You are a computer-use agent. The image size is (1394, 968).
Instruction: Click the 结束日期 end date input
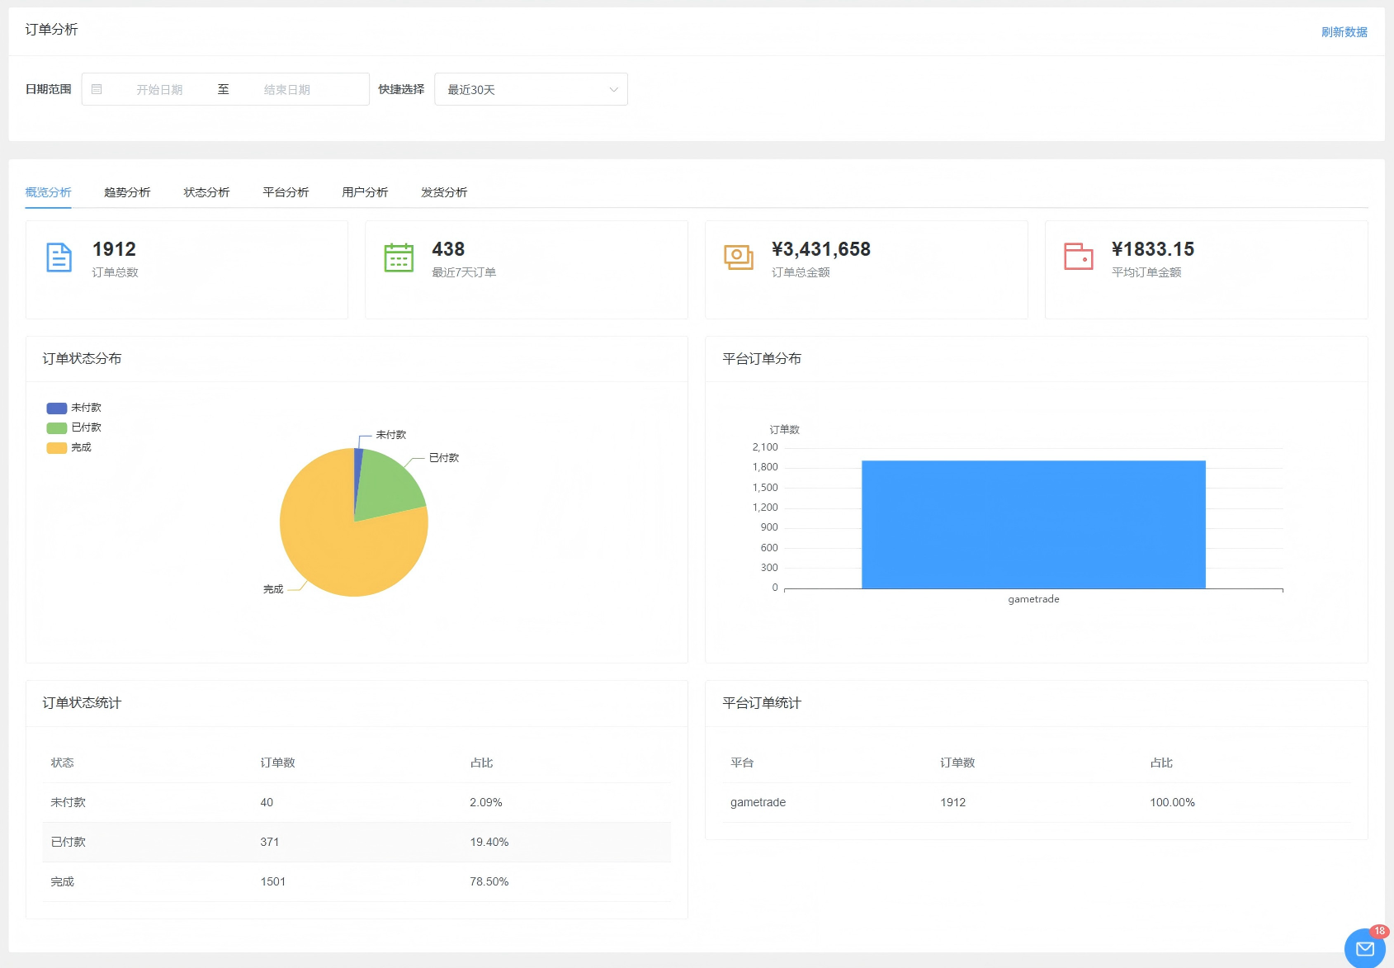286,89
